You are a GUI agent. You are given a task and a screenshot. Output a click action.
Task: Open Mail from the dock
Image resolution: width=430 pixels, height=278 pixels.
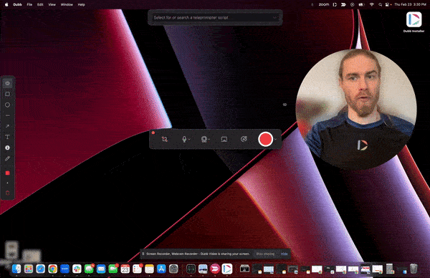coord(101,269)
